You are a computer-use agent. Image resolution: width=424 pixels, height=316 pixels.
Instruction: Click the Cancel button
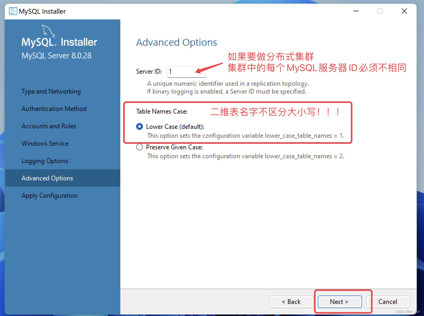[x=388, y=302]
